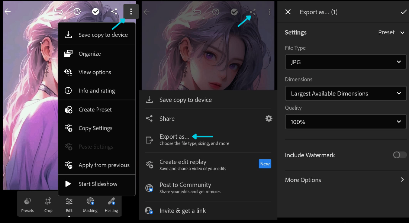Expand the Preset dropdown in Settings
The image size is (409, 223).
point(391,32)
